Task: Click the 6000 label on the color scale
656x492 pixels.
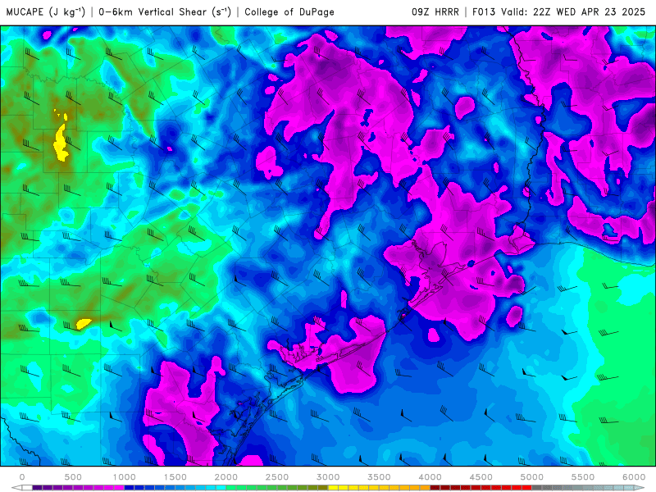Action: click(634, 477)
